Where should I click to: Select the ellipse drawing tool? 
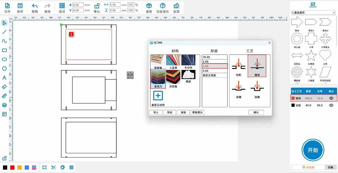tap(4, 59)
